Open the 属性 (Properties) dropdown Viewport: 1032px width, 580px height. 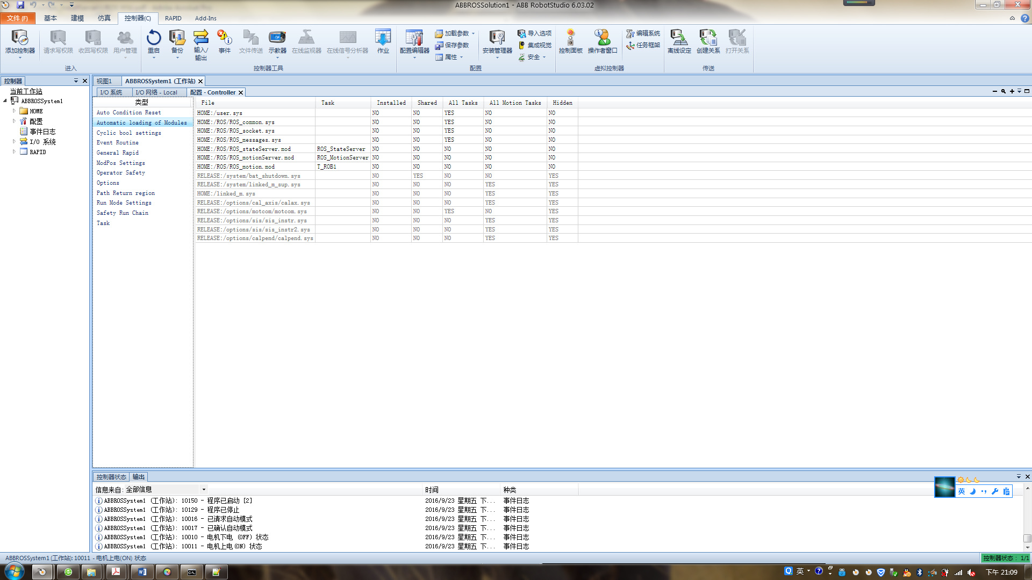point(449,57)
